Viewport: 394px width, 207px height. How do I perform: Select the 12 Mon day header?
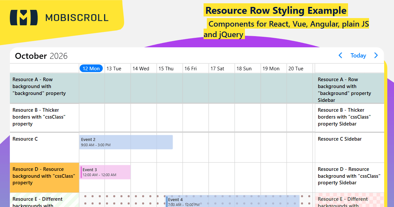coord(91,68)
